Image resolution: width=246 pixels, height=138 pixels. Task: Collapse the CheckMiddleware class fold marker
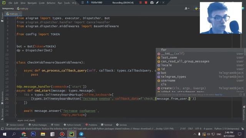click(x=15, y=62)
